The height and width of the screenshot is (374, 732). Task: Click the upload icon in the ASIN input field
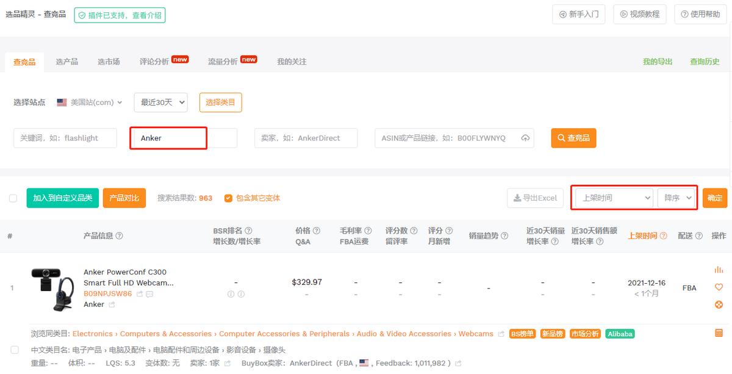point(525,138)
